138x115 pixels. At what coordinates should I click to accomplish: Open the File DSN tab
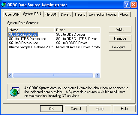[51, 14]
